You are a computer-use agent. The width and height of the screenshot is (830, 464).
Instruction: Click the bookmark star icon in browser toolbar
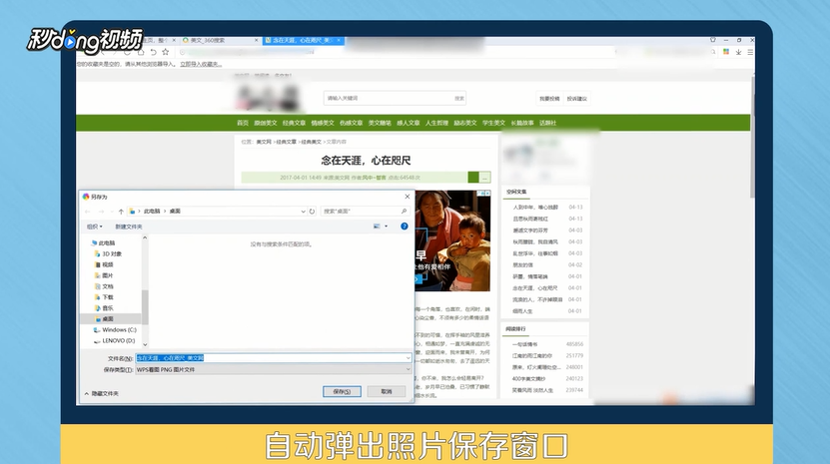tap(165, 52)
